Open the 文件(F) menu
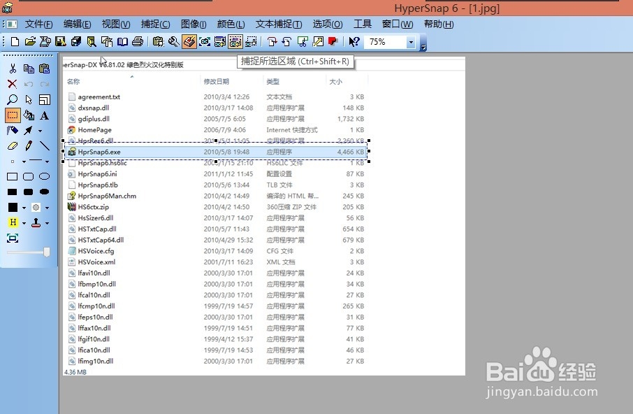Viewport: 633px width, 414px height. coord(38,24)
